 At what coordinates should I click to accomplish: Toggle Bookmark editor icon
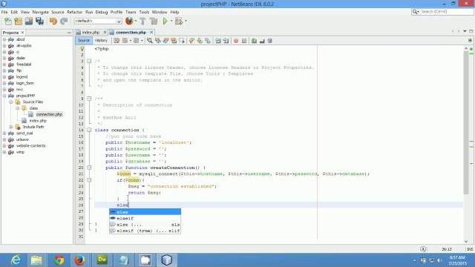(208, 41)
